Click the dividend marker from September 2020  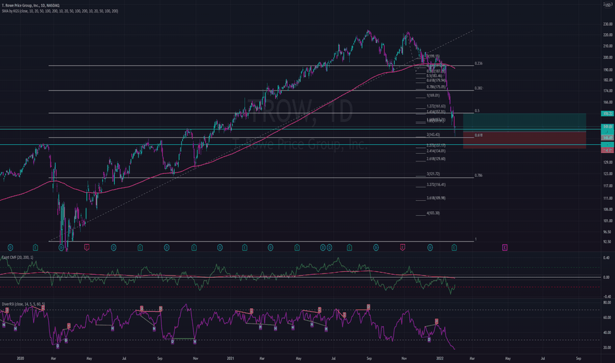(167, 247)
